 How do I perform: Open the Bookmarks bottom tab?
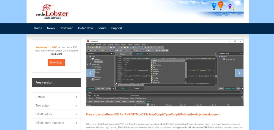click(x=140, y=101)
